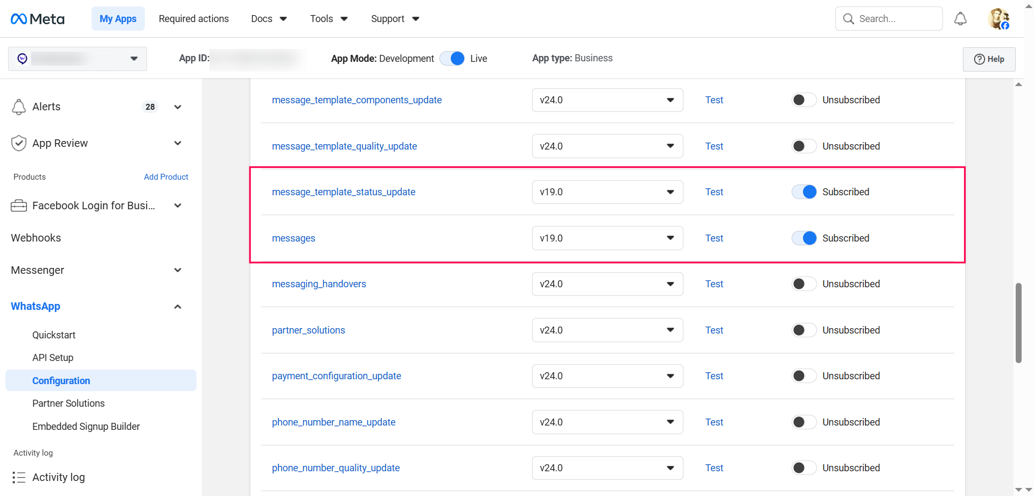Open Help from the top right

point(989,59)
